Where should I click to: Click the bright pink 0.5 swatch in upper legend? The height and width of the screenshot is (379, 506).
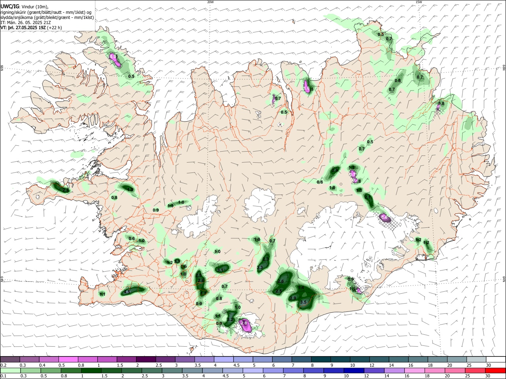[x=68, y=359]
